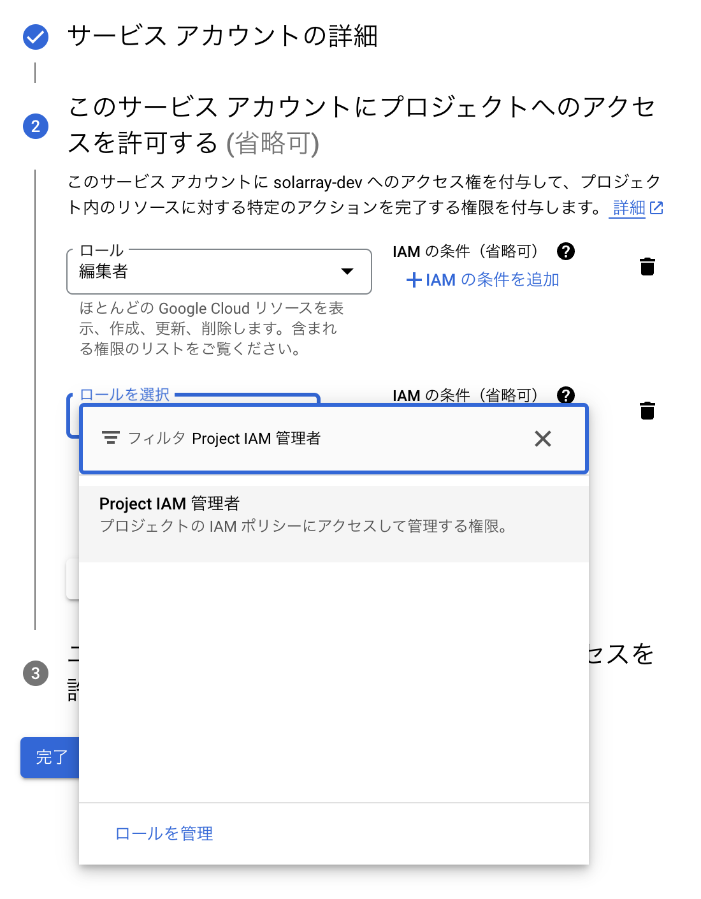This screenshot has height=899, width=701.
Task: Open the サービス アカウントの詳細 step heading
Action: pos(222,36)
